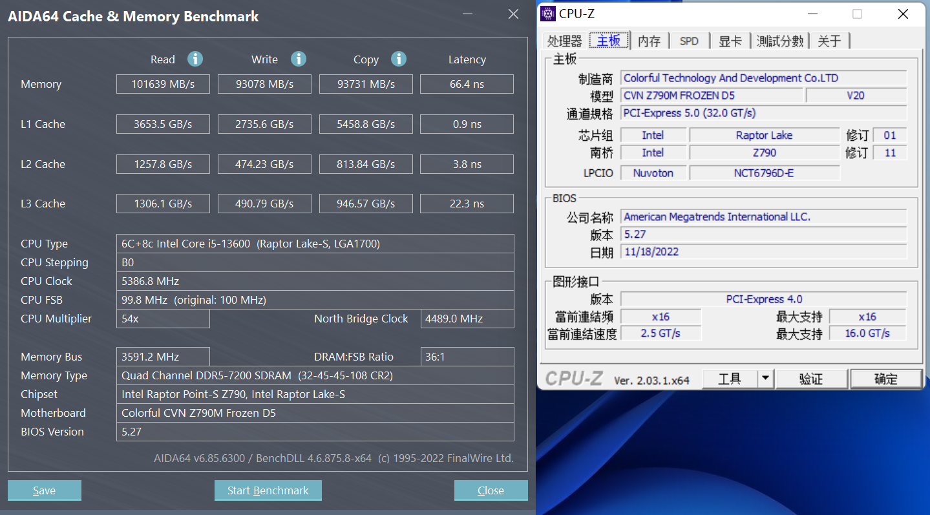Click the Save button in AIDA64
The image size is (930, 515).
(45, 490)
